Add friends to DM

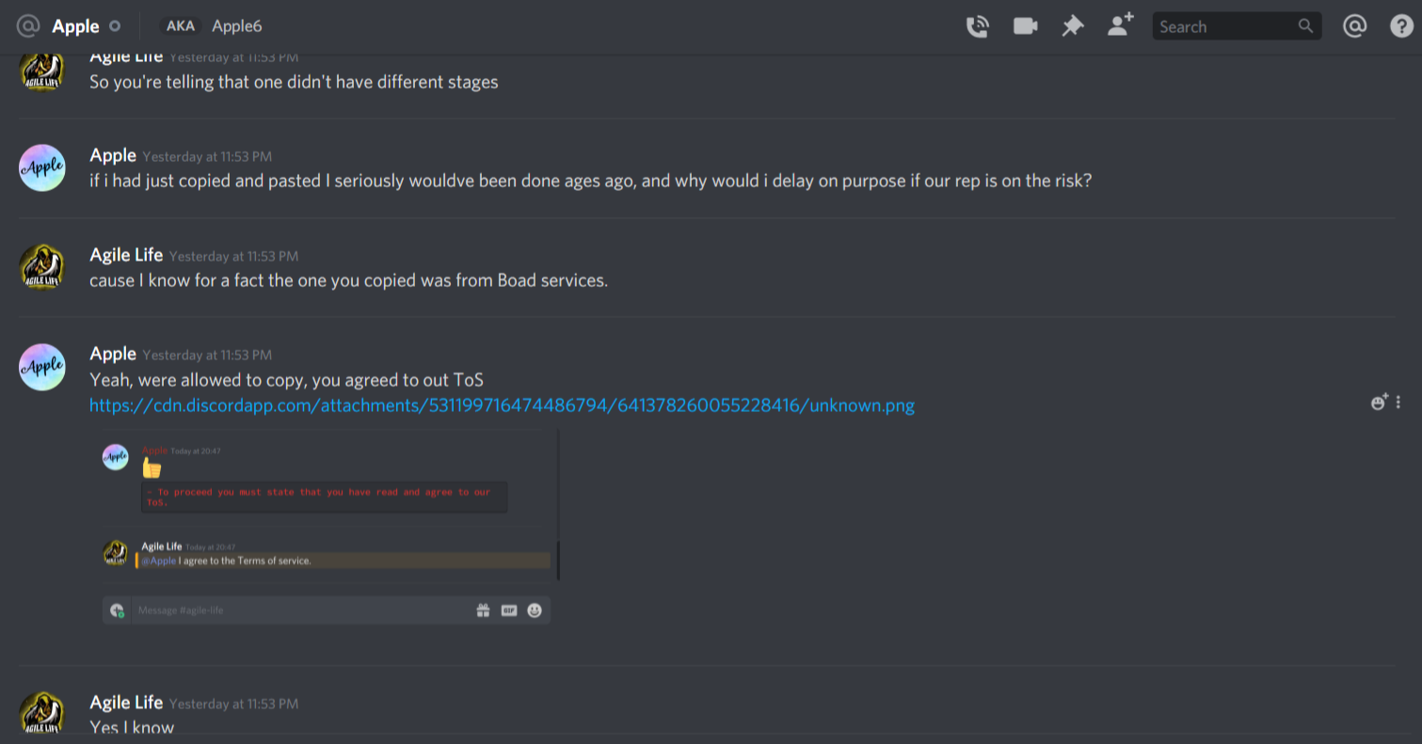coord(1121,25)
